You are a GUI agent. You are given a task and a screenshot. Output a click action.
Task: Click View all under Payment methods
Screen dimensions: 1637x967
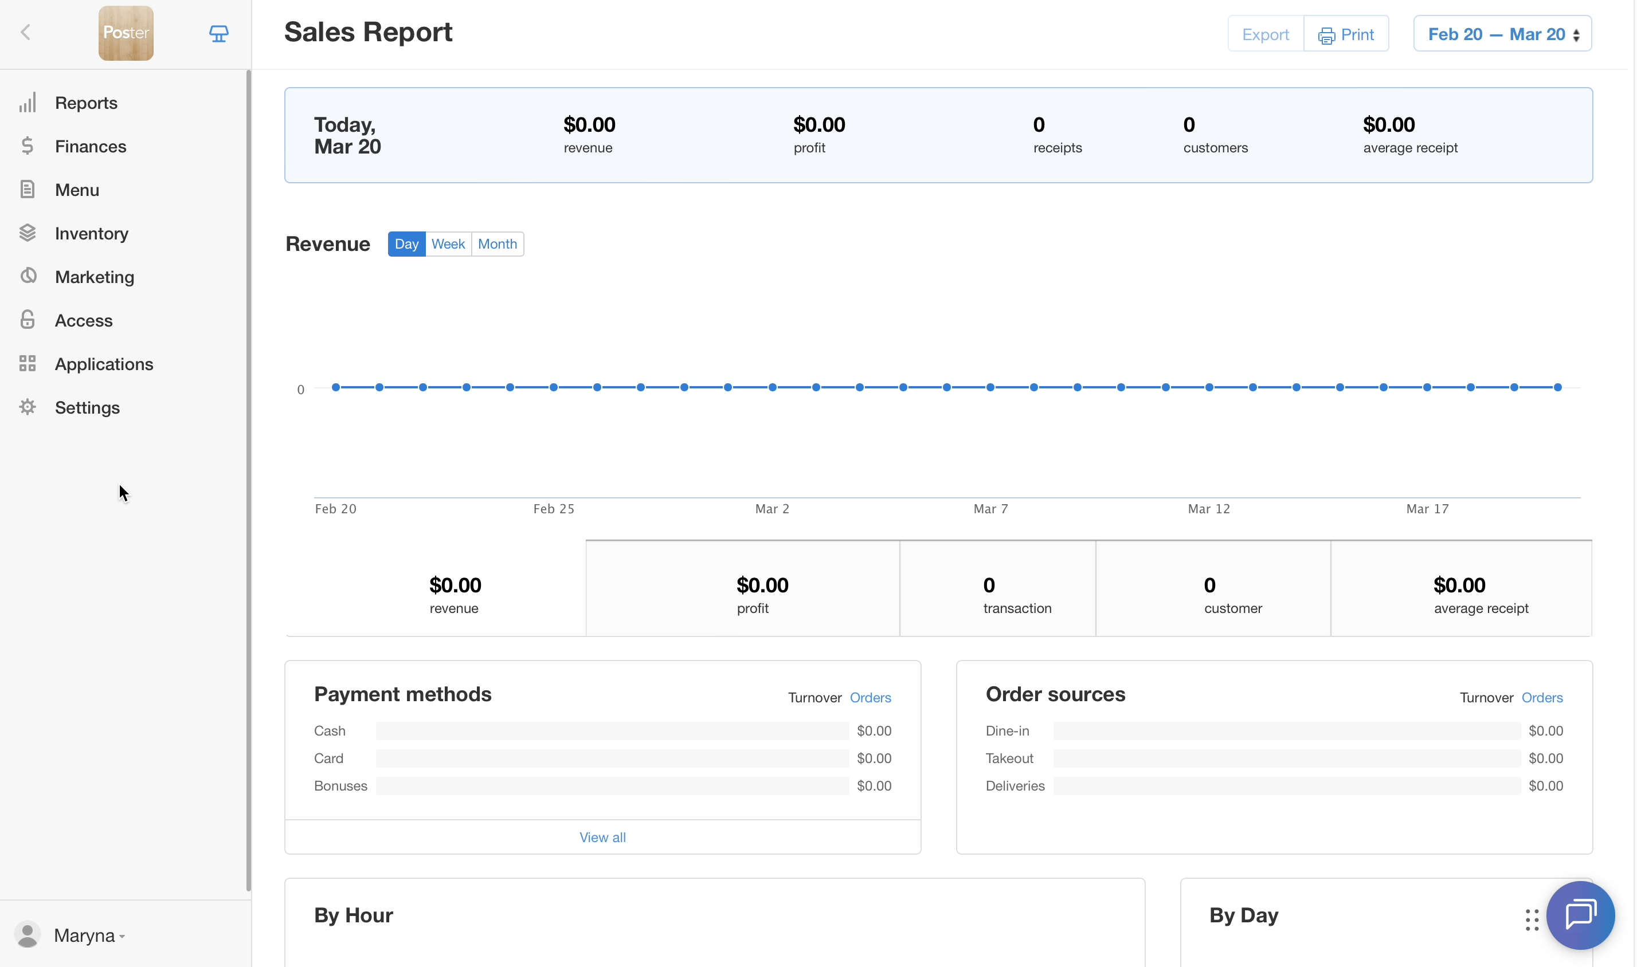[602, 838]
